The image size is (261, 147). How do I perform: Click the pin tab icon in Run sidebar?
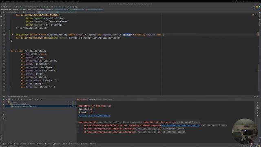(x=4, y=118)
